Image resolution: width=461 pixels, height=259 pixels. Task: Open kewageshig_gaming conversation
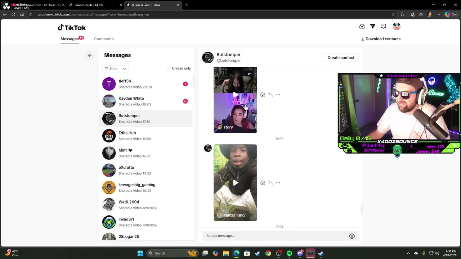point(146,187)
